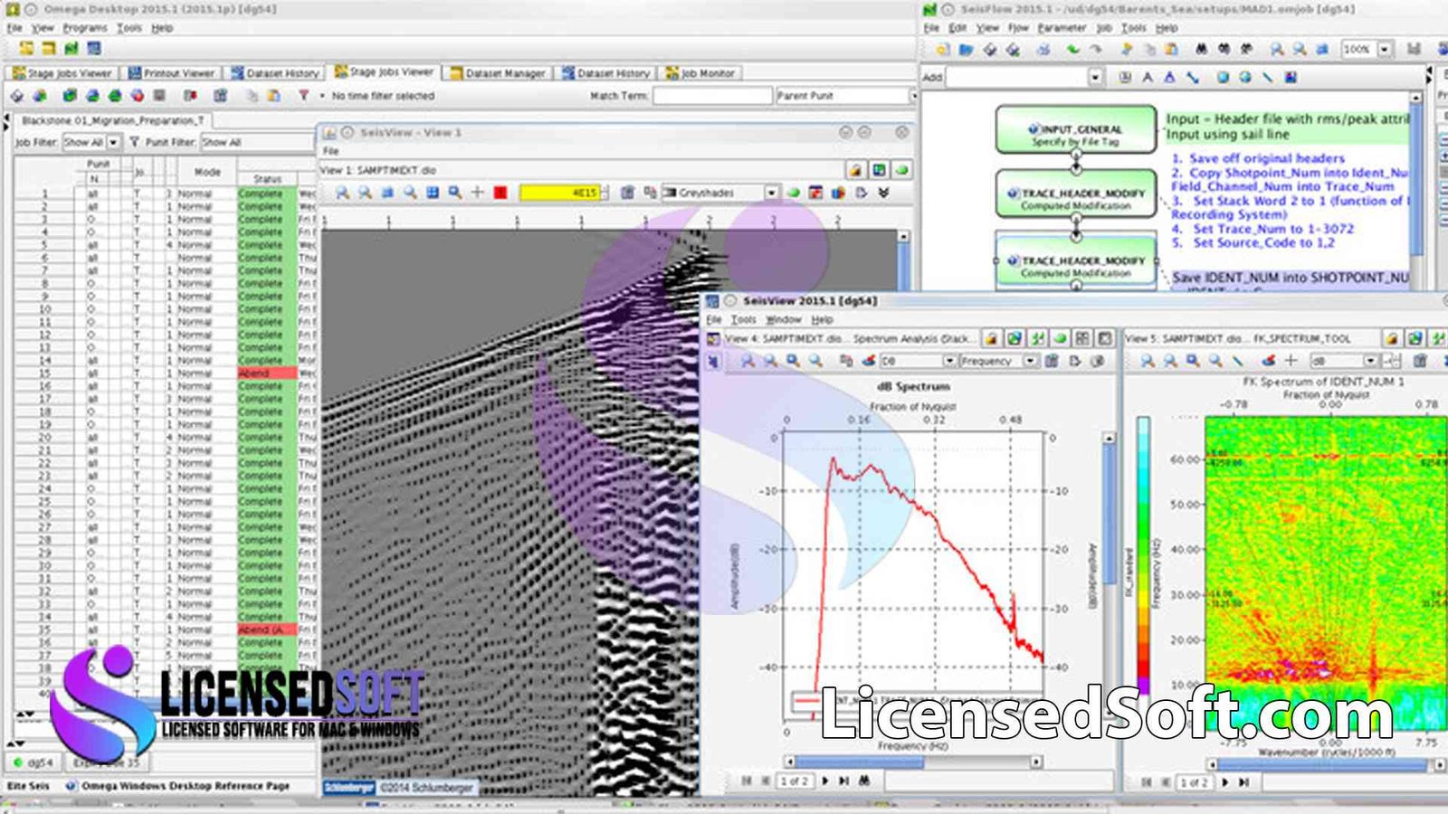The width and height of the screenshot is (1448, 814).
Task: Click the grid layout icon in View 4 header
Action: tap(1082, 338)
